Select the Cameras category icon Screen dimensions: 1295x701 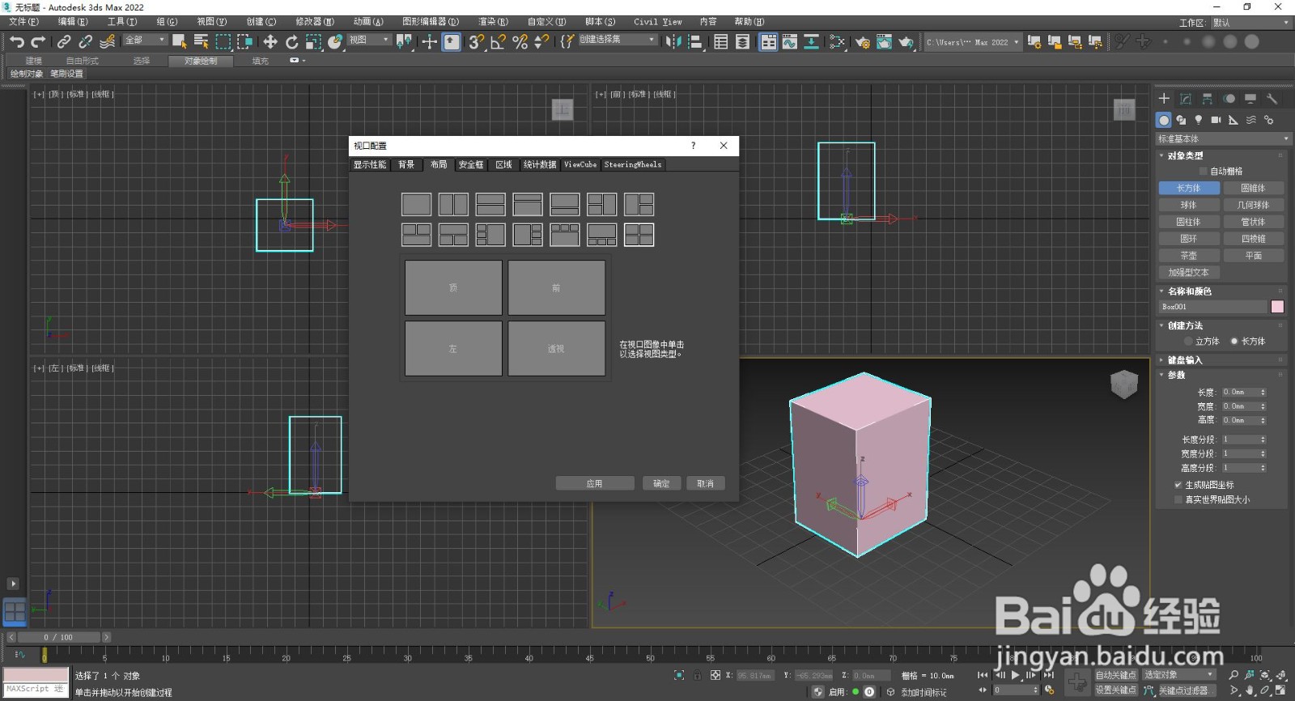coord(1216,120)
